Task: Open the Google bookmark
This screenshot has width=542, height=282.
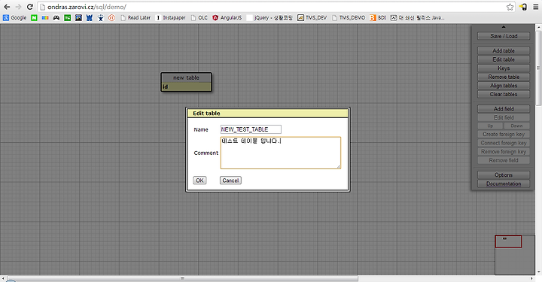Action: (x=14, y=17)
